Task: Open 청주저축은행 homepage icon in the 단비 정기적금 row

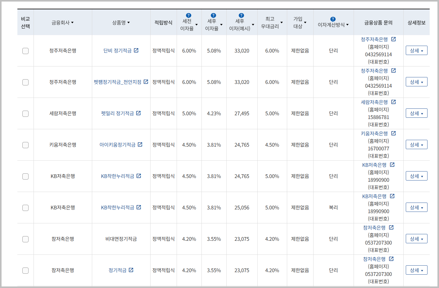Action: pos(393,39)
